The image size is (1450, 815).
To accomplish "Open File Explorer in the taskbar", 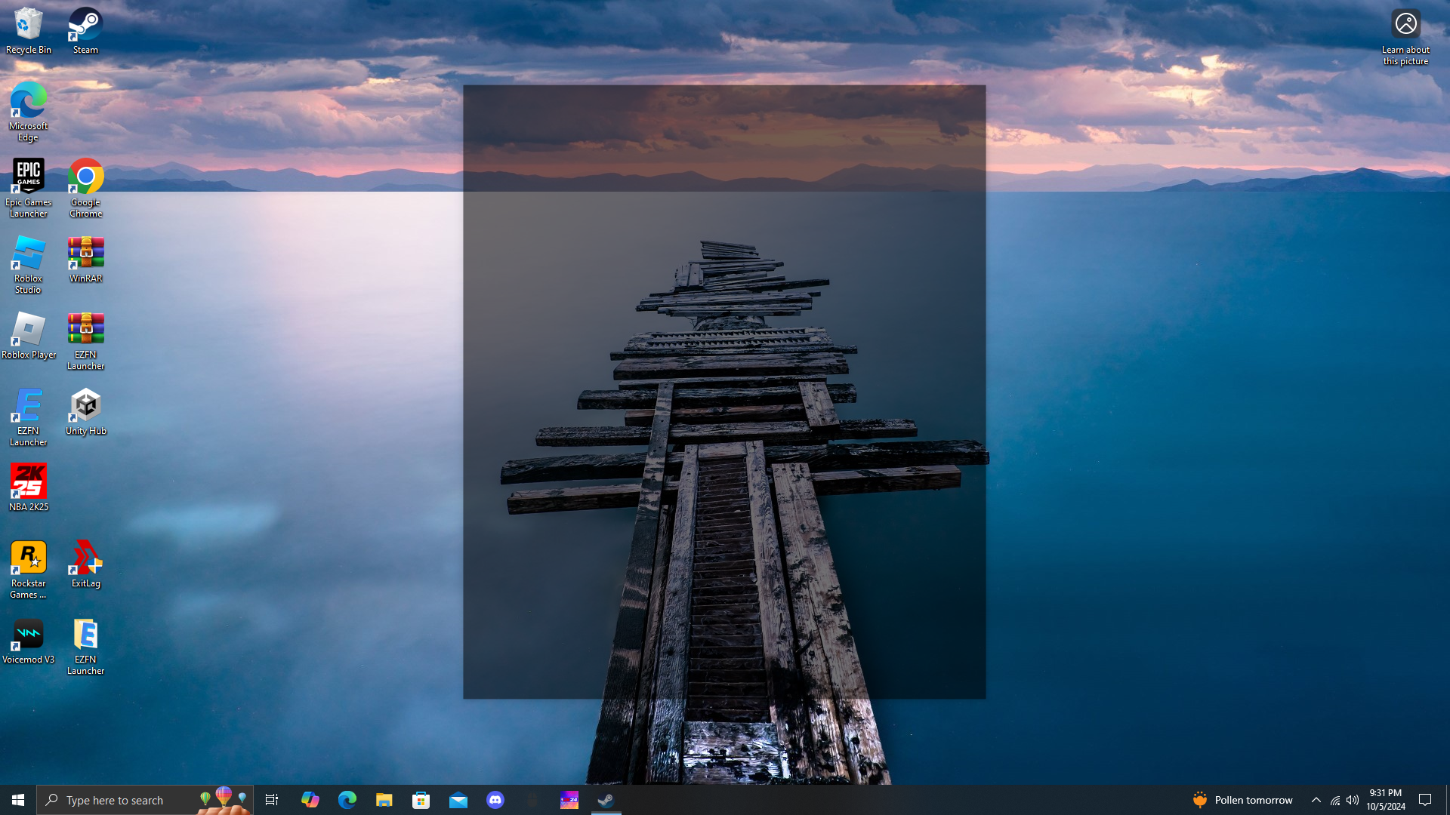I will pos(384,800).
